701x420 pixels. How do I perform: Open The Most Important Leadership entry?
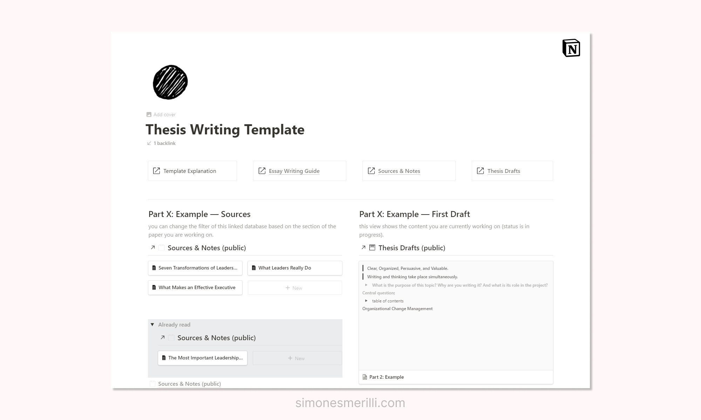point(203,357)
